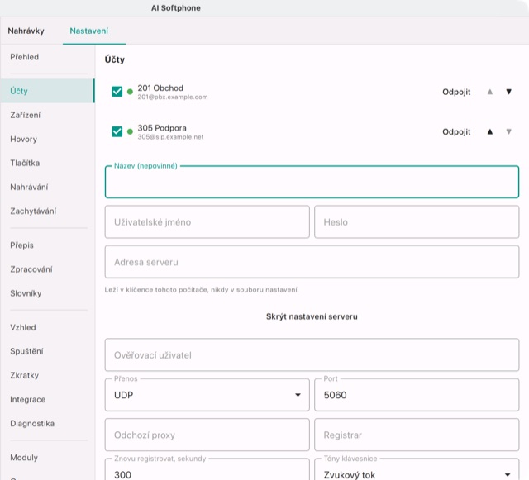Click the Ověřovací uživatel field
This screenshot has height=480, width=529.
[x=312, y=355]
